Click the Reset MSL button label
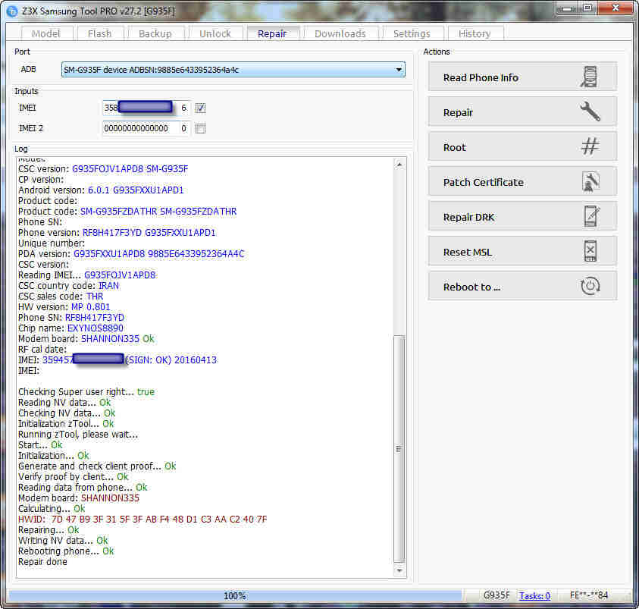 [x=468, y=253]
